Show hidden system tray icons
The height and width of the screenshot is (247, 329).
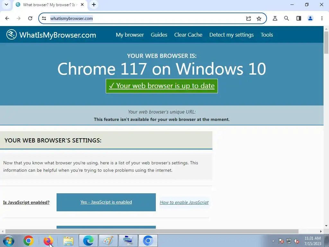tap(273, 241)
